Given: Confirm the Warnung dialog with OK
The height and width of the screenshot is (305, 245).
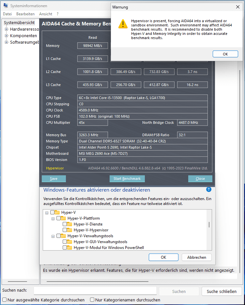Looking at the screenshot, I should point(225,54).
